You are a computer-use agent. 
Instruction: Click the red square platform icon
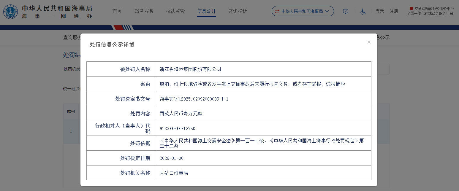(411, 8)
